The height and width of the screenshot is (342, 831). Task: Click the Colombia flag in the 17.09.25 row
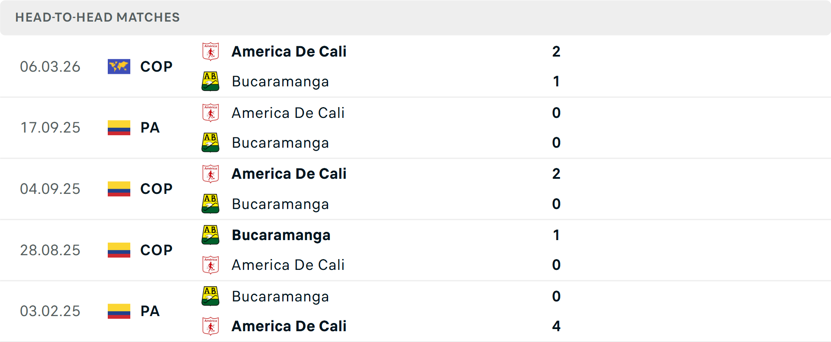click(x=119, y=128)
